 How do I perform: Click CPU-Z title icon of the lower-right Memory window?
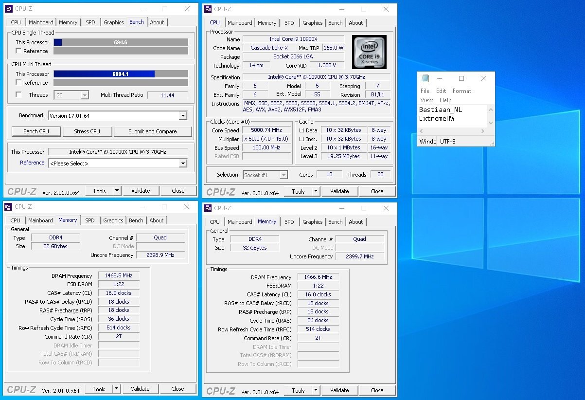[208, 208]
